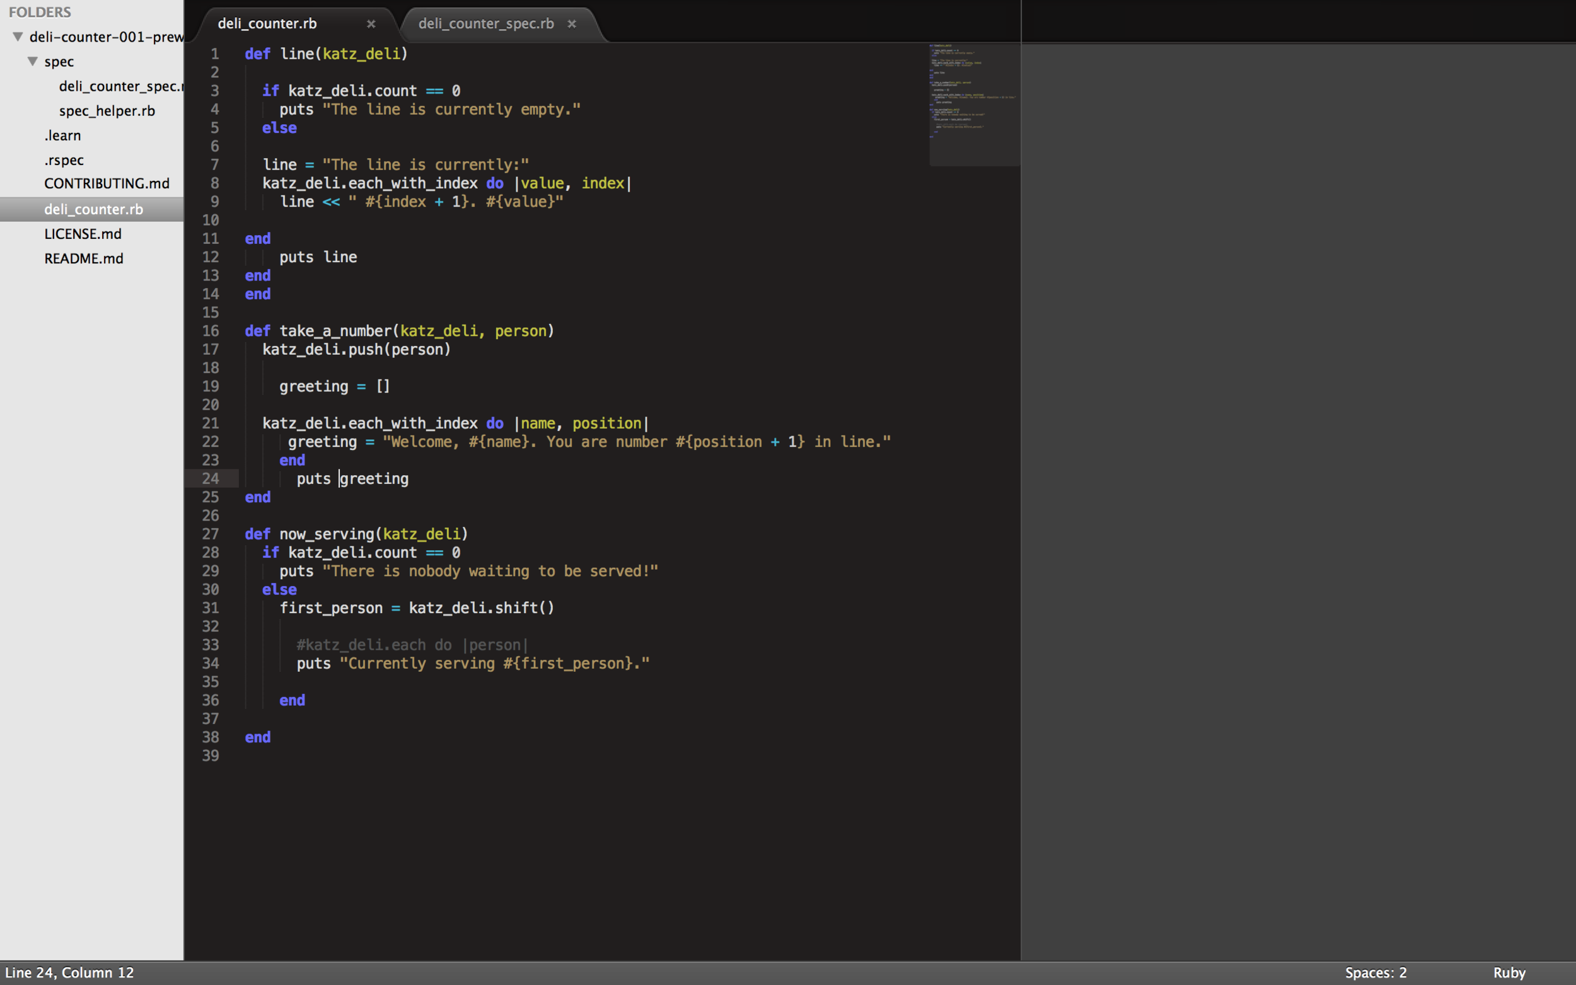Open LICENSE.md in the sidebar

(83, 234)
